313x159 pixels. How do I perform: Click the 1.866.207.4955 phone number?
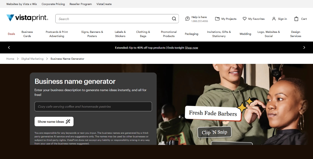pos(200,21)
